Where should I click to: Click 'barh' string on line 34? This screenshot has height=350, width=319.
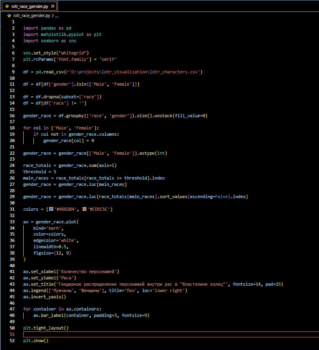point(54,228)
